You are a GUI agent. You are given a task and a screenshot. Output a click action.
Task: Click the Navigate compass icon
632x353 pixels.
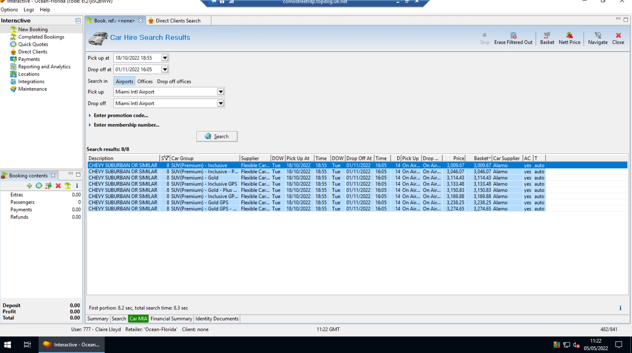click(598, 35)
